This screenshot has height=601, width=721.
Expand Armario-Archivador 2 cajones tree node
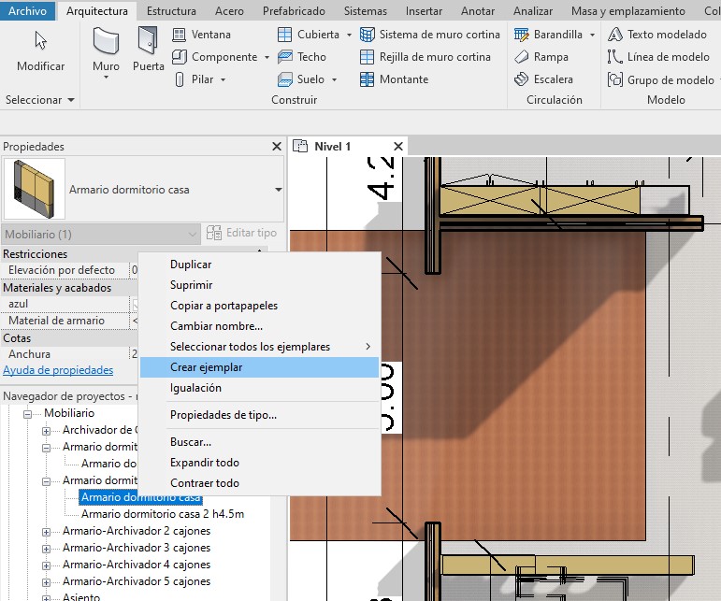pyautogui.click(x=48, y=532)
